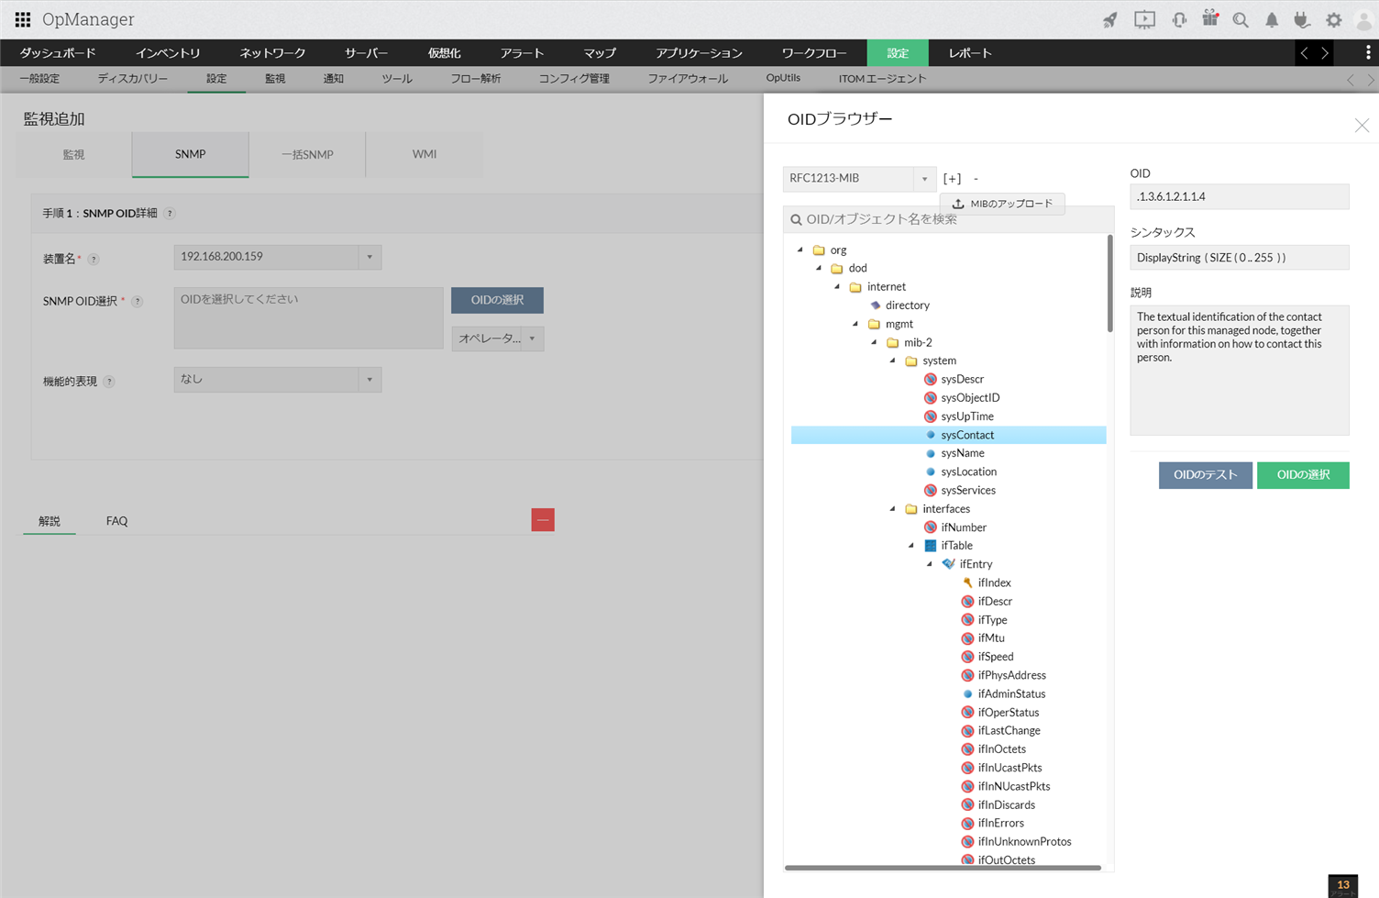Collapse the dod tree node
1379x898 pixels.
coord(819,268)
